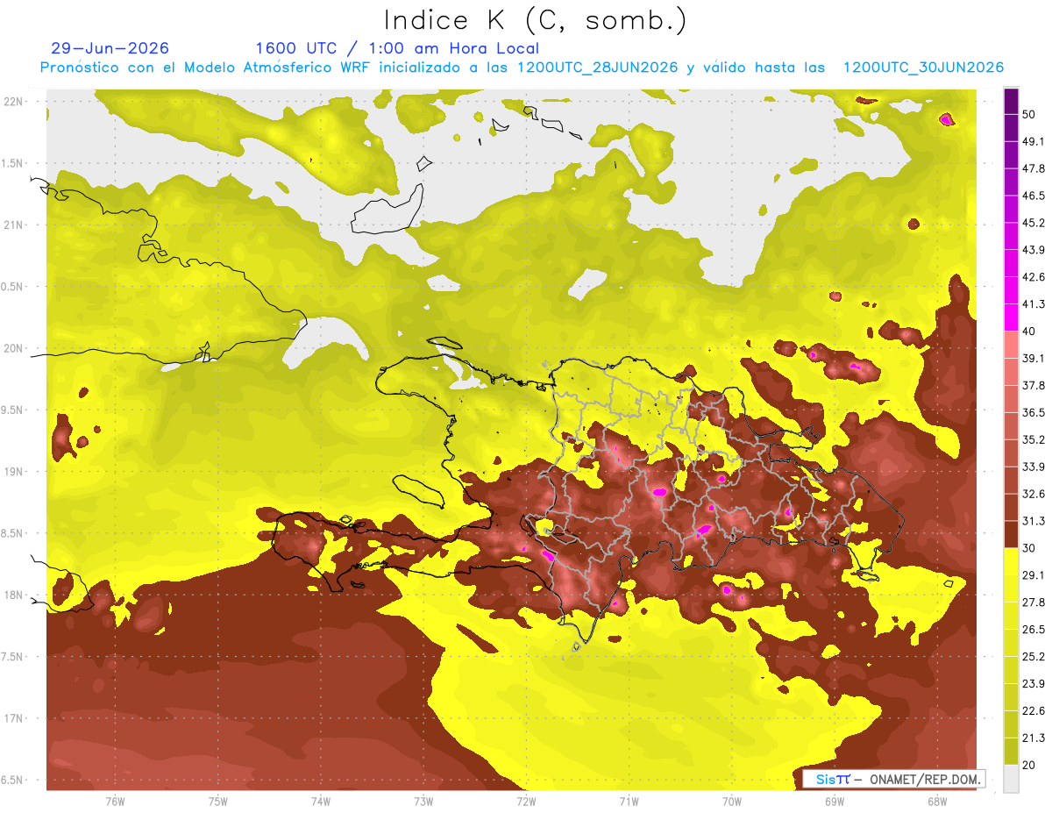The height and width of the screenshot is (813, 1052).
Task: Click the '25.2' colorbar value
Action: 1034,657
